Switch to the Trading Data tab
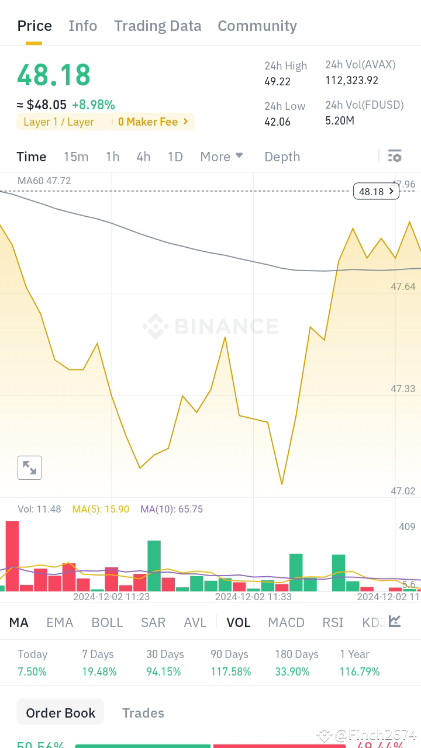This screenshot has height=748, width=421. point(157,26)
